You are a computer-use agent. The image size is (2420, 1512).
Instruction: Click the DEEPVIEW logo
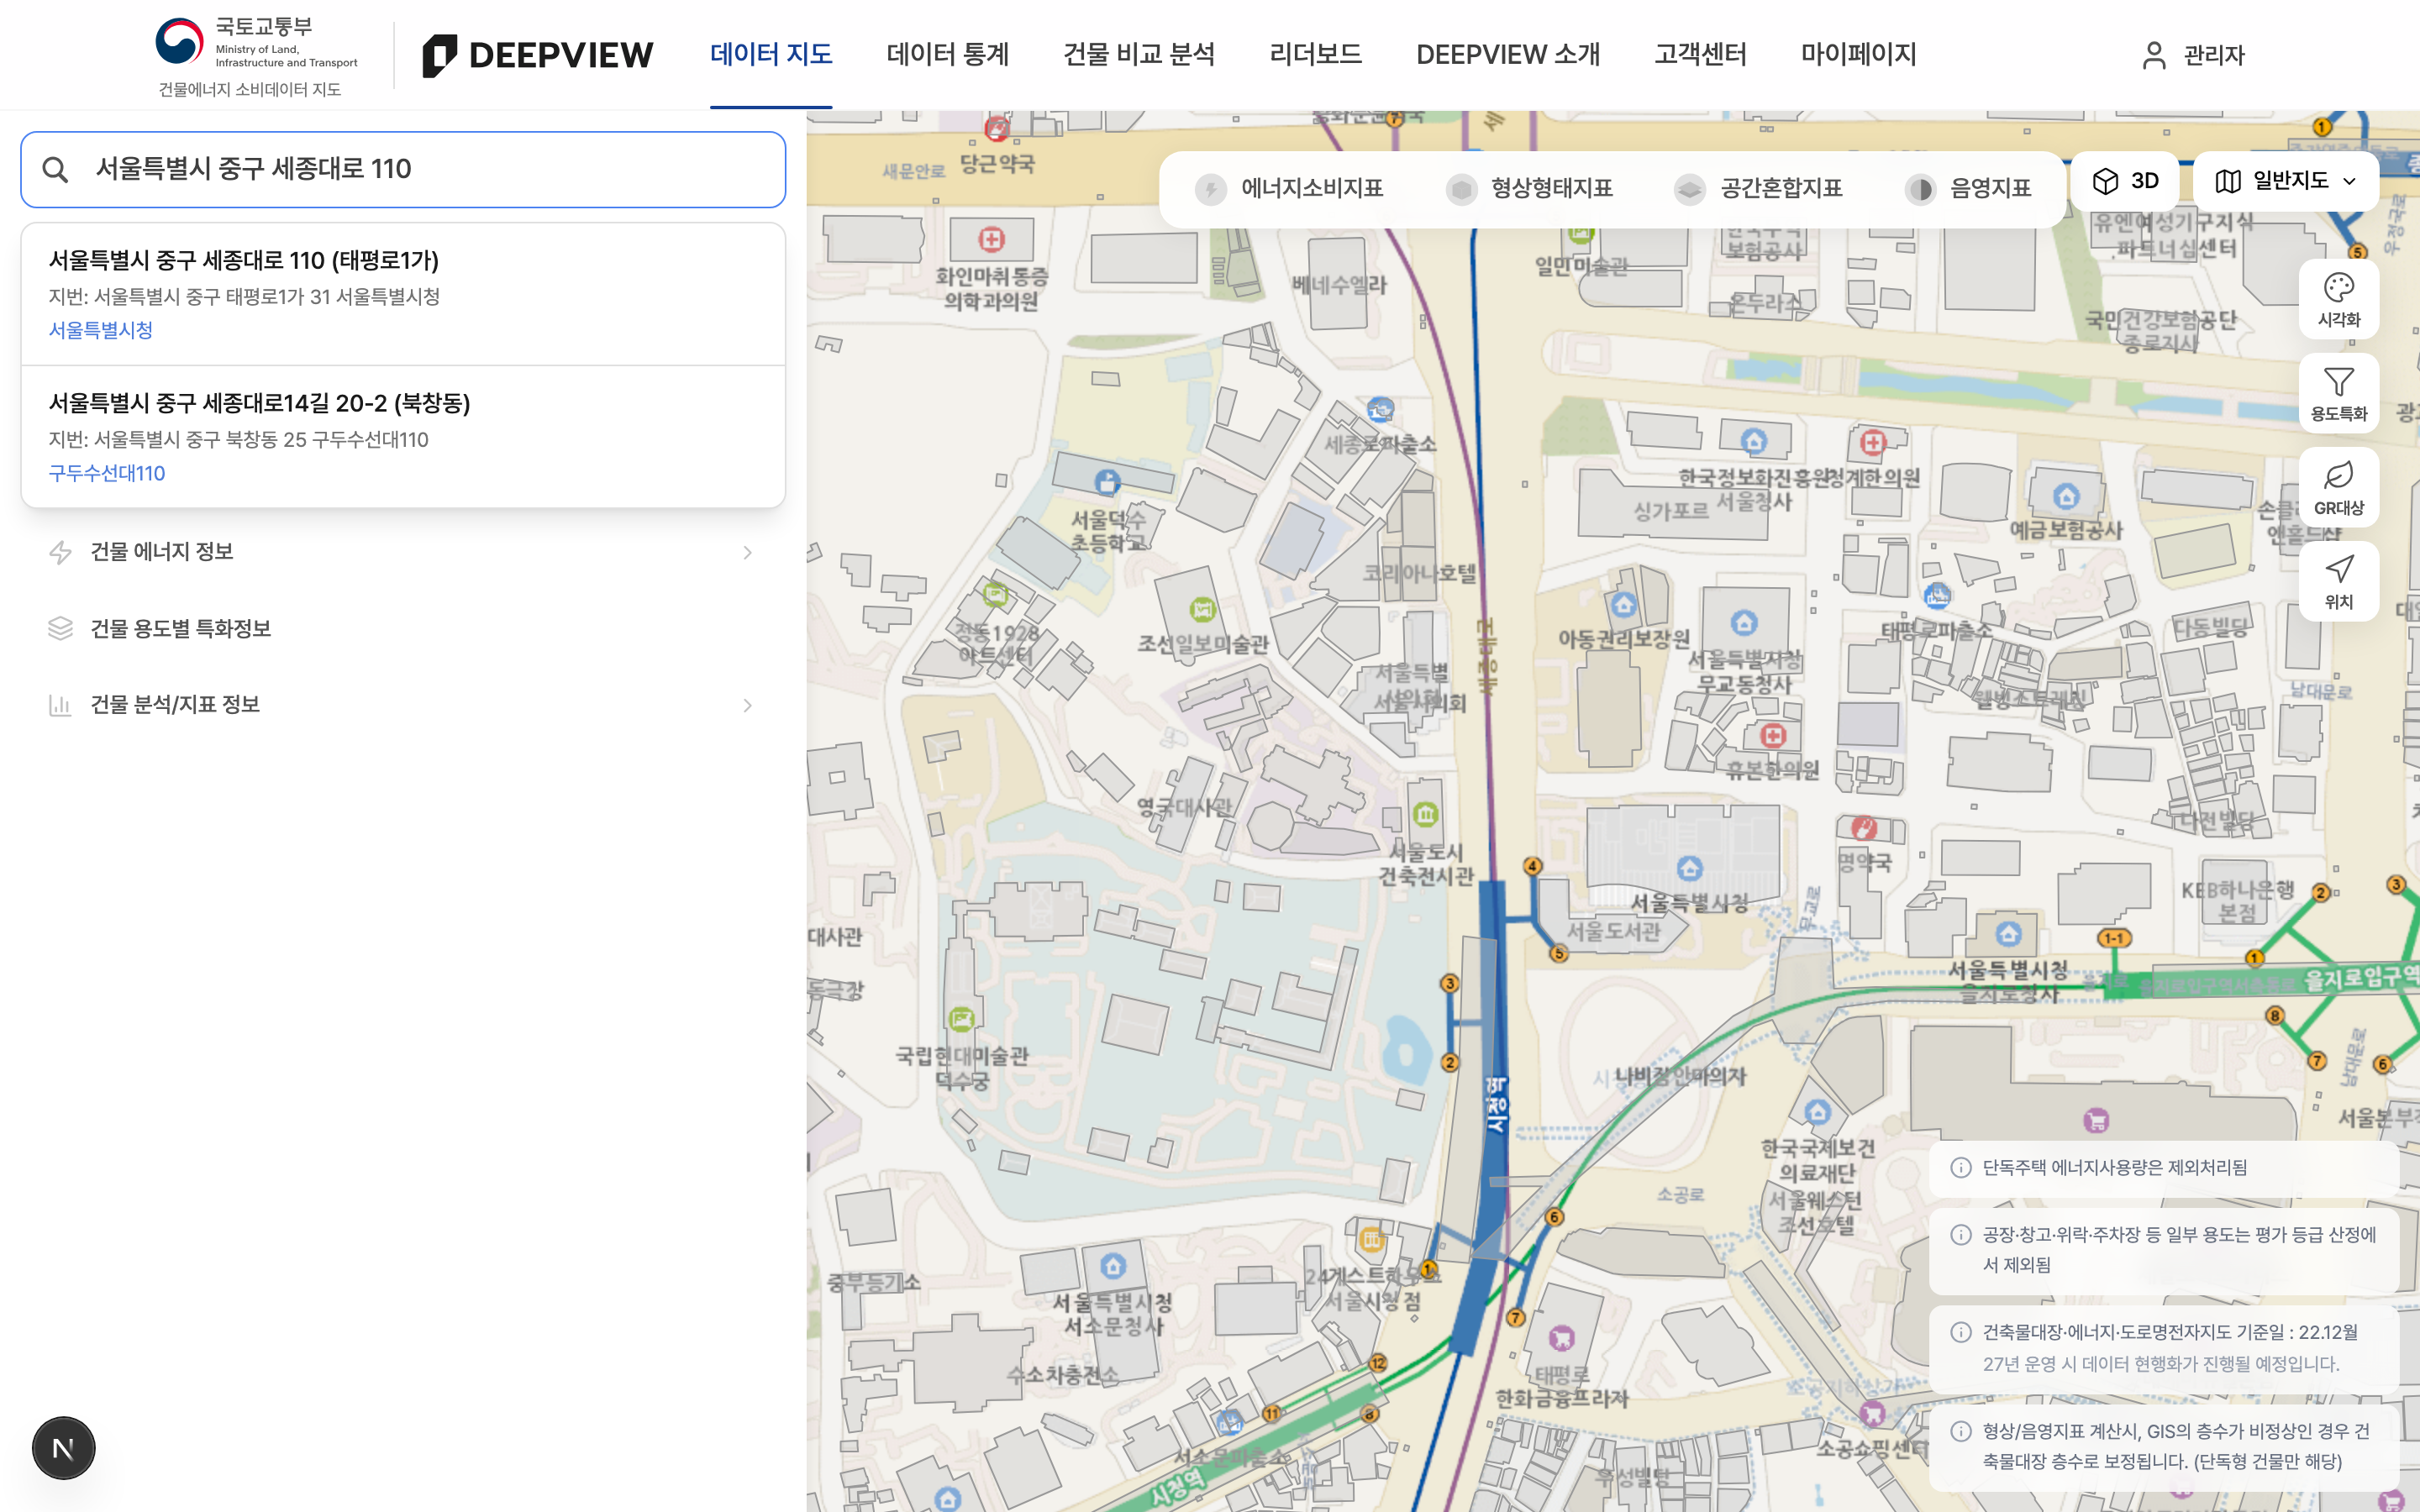538,55
